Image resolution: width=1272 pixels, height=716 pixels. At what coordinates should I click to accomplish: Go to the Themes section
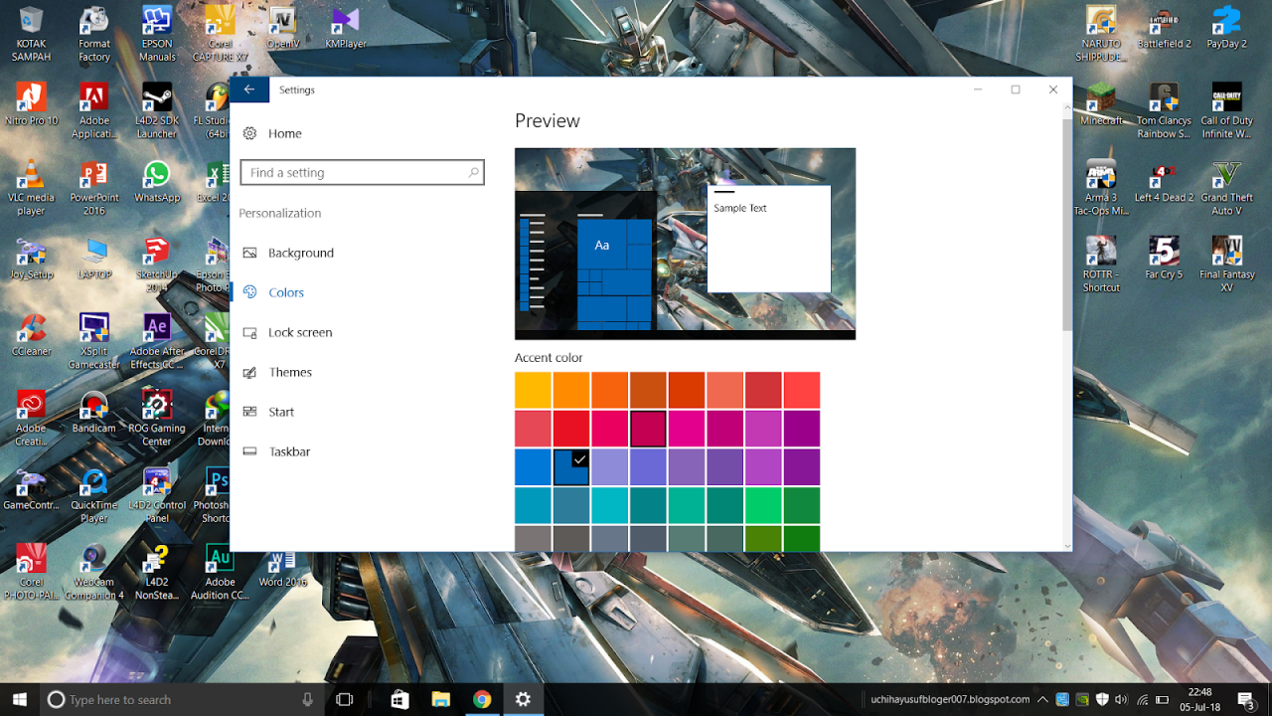tap(289, 372)
